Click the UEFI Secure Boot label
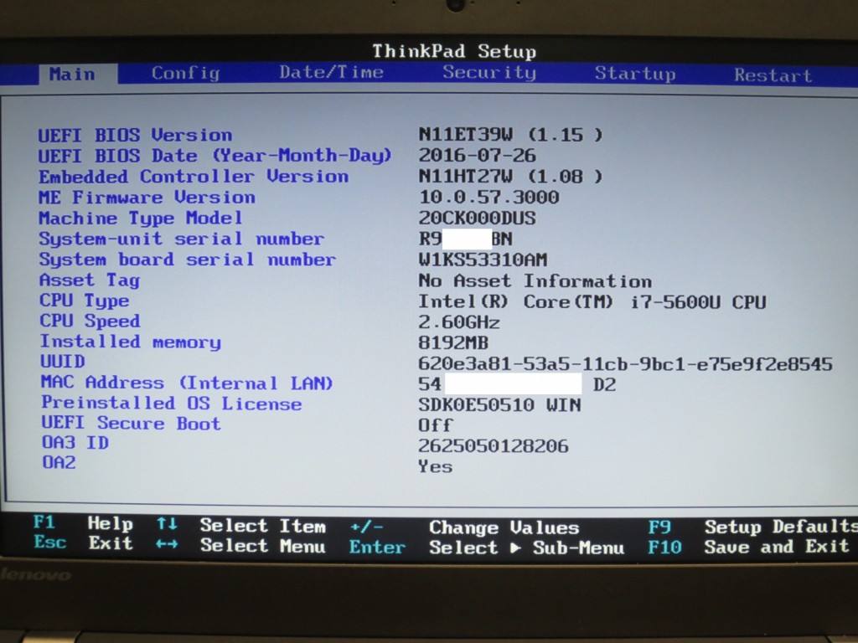 pyautogui.click(x=132, y=423)
